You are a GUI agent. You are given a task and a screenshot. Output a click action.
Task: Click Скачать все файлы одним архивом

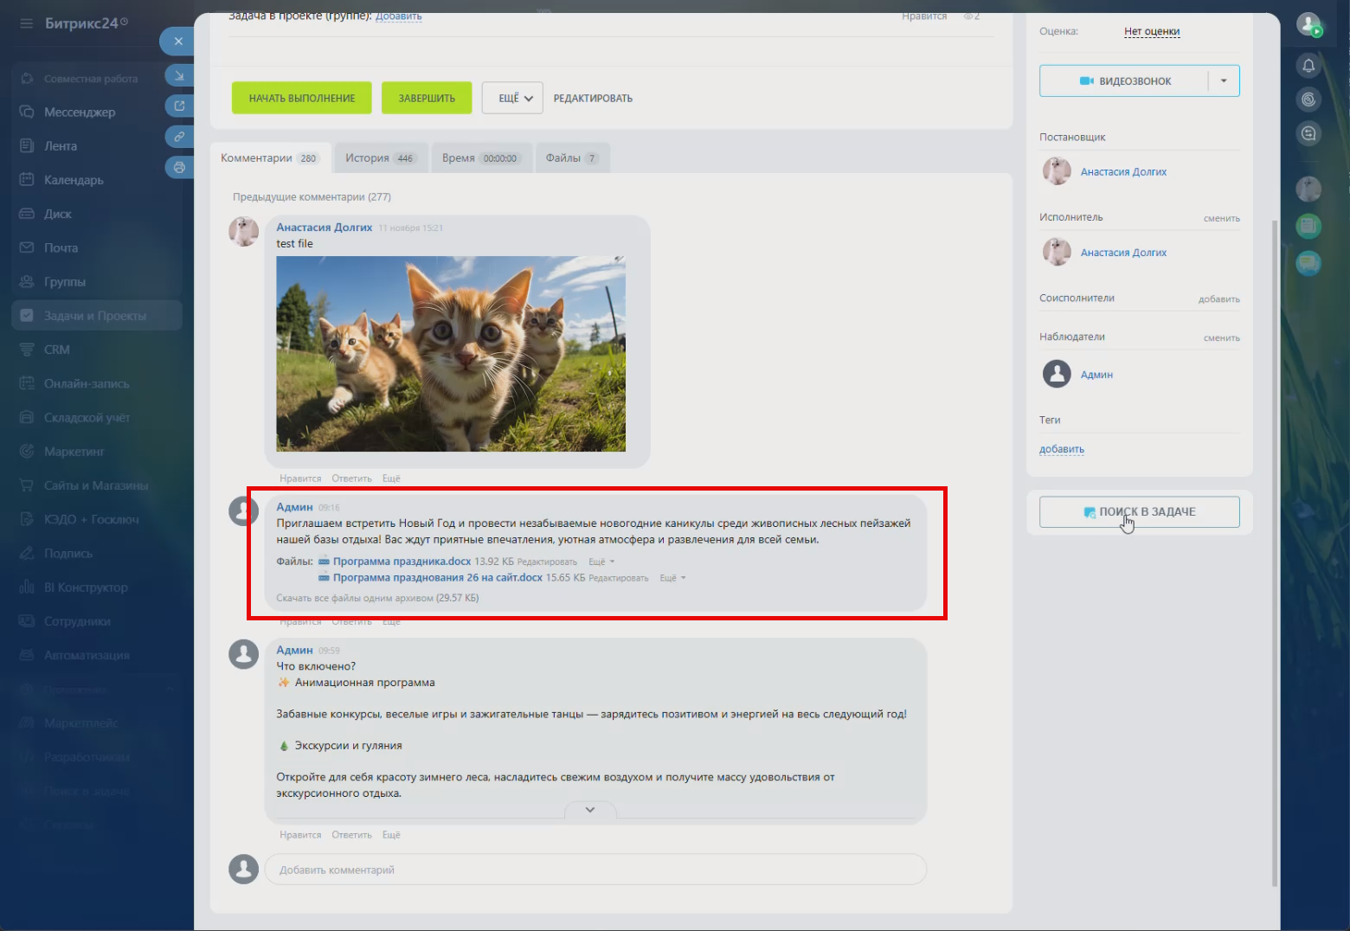[377, 598]
